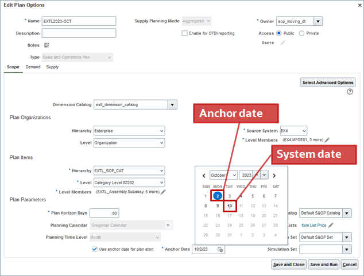Open the Notes edit icon

coord(47,45)
